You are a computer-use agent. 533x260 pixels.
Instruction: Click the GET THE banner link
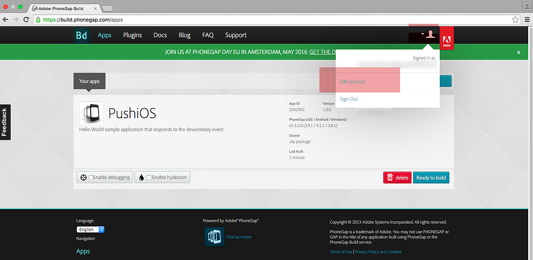click(322, 52)
